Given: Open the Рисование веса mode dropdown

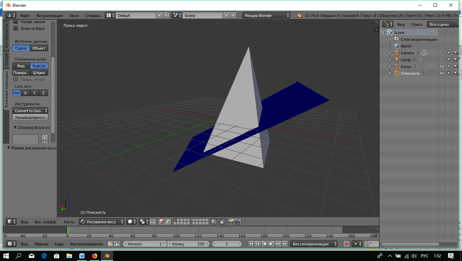Looking at the screenshot, I should point(102,222).
